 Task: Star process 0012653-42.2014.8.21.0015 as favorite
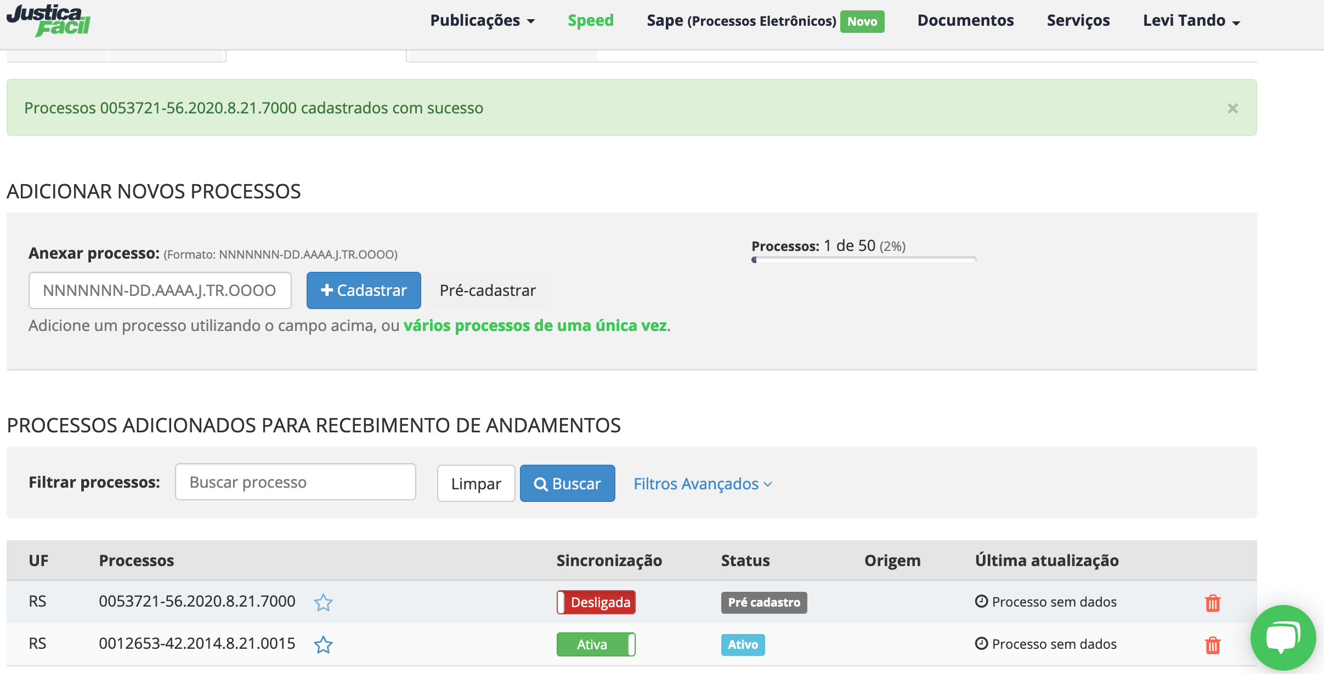coord(323,644)
